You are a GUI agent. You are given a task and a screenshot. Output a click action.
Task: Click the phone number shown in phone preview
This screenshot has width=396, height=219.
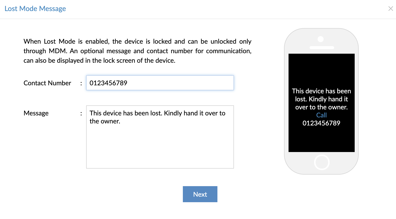[x=321, y=123]
